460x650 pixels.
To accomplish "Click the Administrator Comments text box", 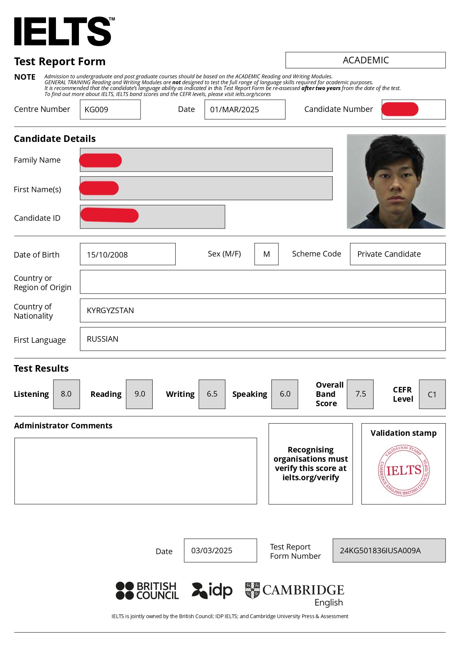I will [x=135, y=471].
